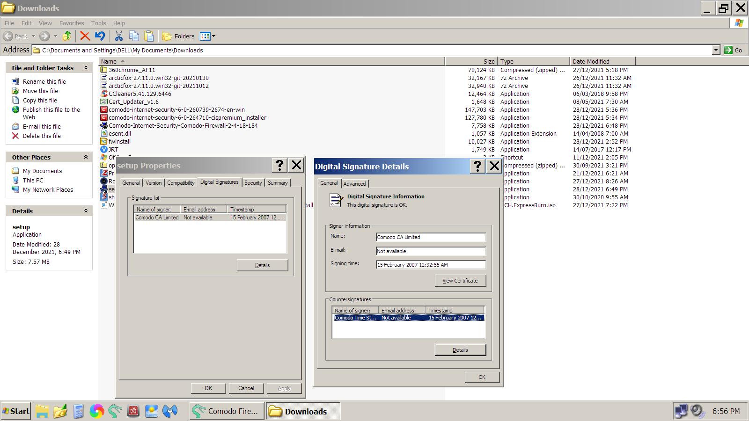The image size is (749, 421).
Task: Open the File menu
Action: (x=9, y=23)
